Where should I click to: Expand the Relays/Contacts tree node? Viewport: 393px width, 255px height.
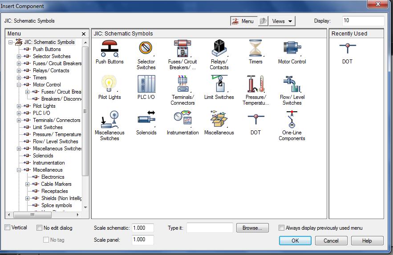[x=19, y=71]
